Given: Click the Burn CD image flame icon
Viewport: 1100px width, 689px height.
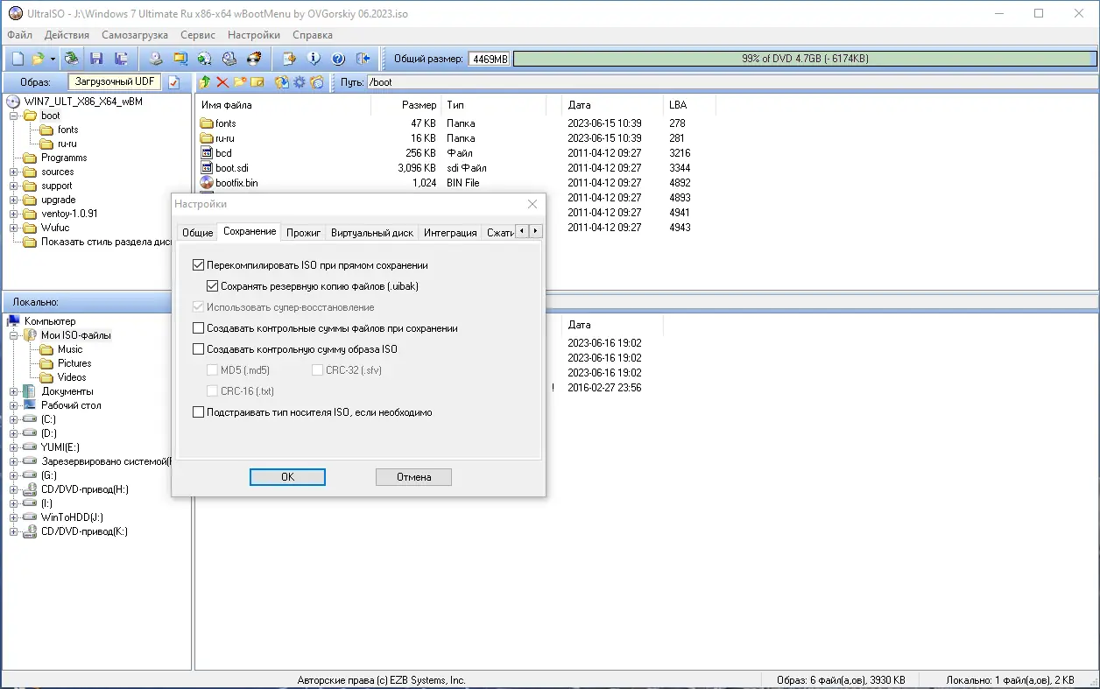Looking at the screenshot, I should (x=254, y=59).
